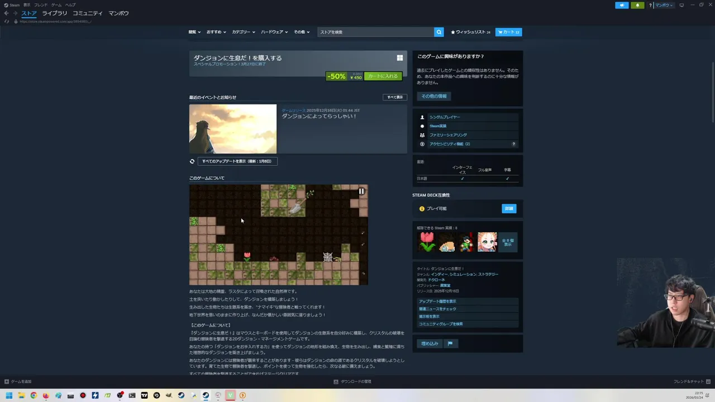Open the tulip achievement icon
The image size is (715, 402).
[x=427, y=242]
